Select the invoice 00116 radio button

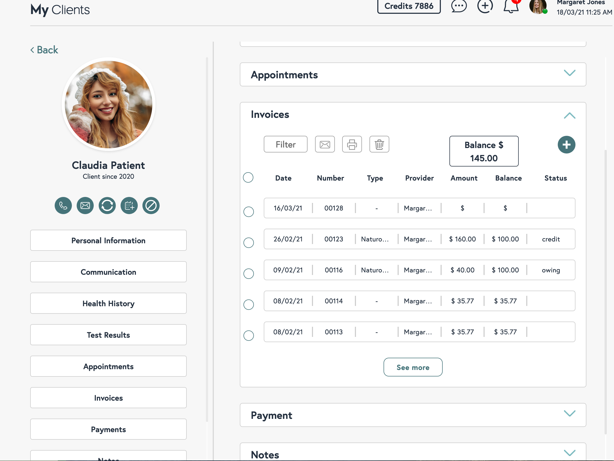click(248, 274)
